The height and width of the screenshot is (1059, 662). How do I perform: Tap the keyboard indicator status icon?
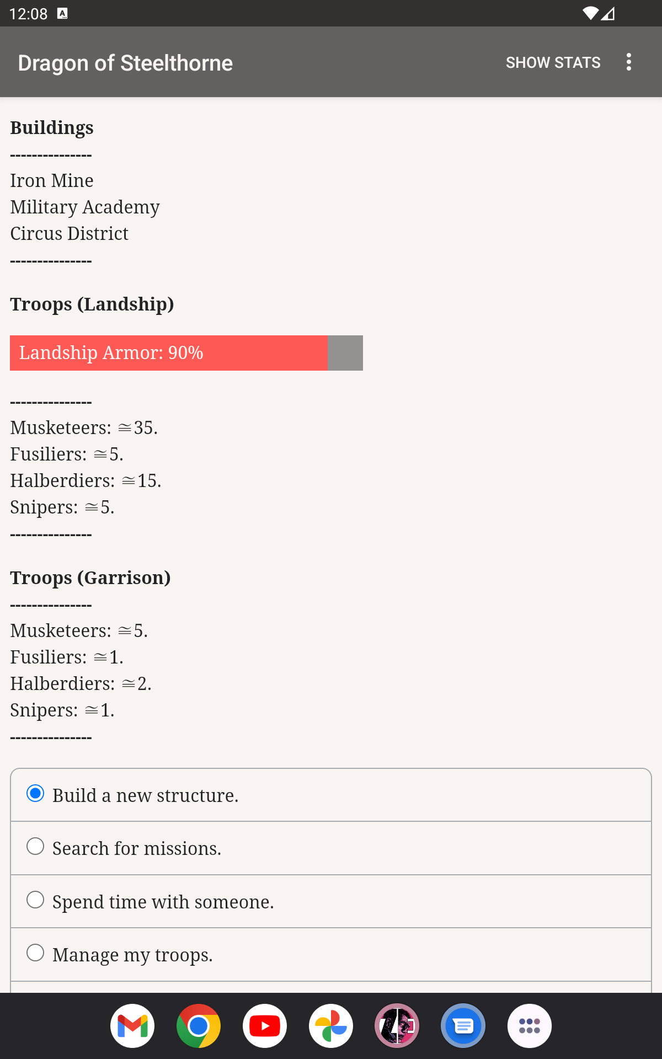coord(63,13)
